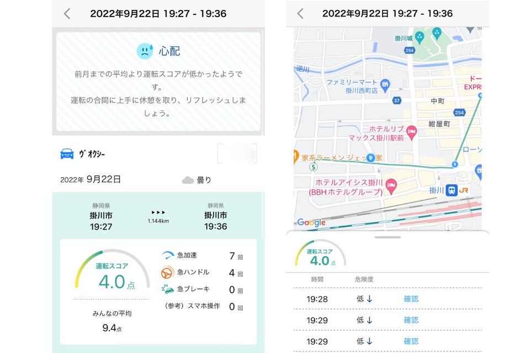
Task: Tap route 37 road shield
Action: click(x=397, y=100)
